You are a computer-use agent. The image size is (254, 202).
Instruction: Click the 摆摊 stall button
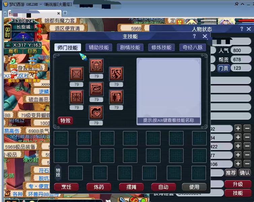[x=131, y=187]
